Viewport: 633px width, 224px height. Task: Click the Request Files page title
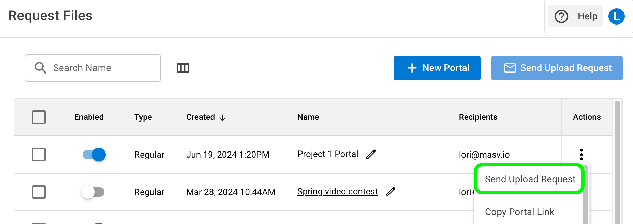(x=50, y=16)
